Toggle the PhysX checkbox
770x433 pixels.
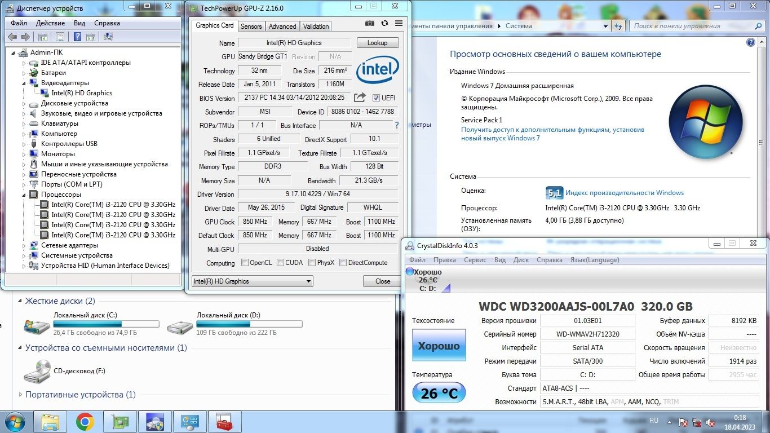[x=312, y=263]
